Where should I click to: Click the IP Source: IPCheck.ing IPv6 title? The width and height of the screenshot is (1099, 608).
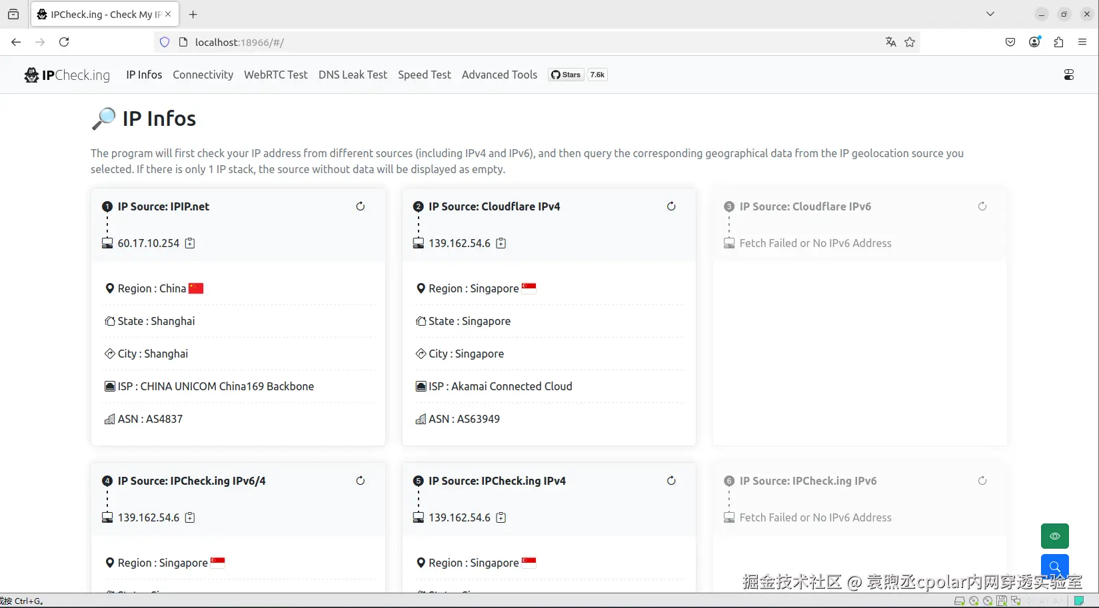point(808,481)
